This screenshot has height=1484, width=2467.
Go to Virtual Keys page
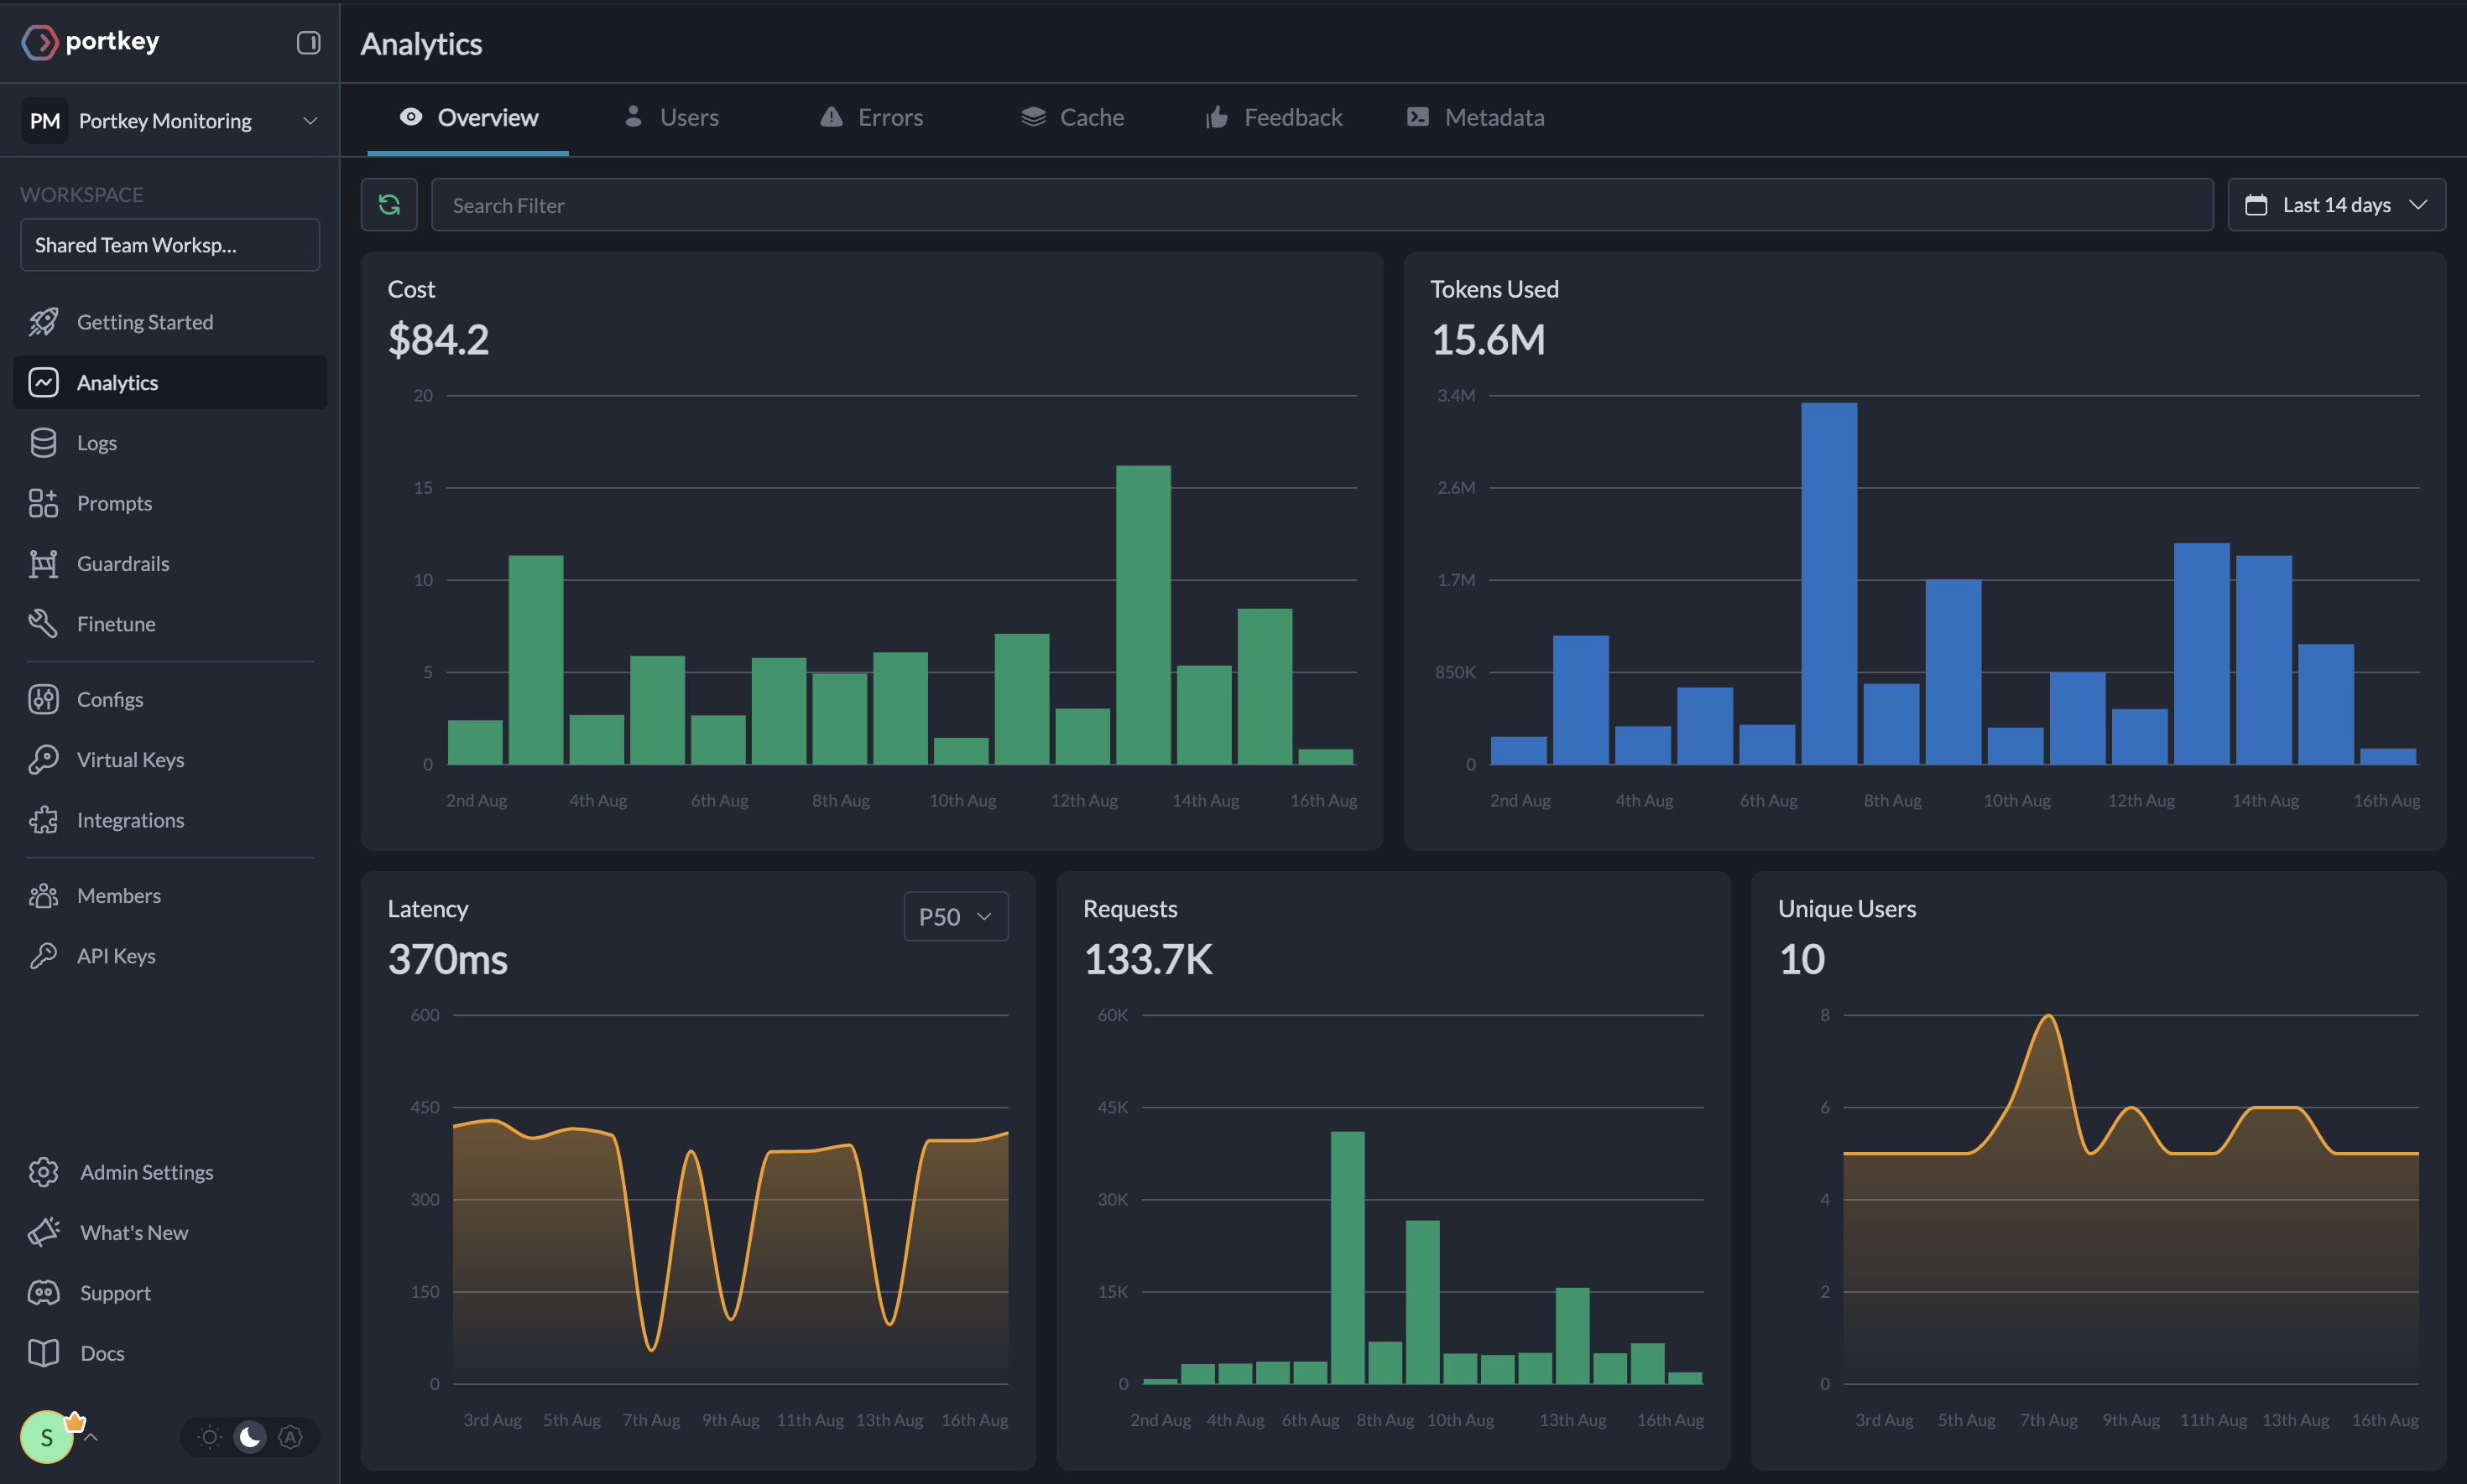tap(130, 759)
